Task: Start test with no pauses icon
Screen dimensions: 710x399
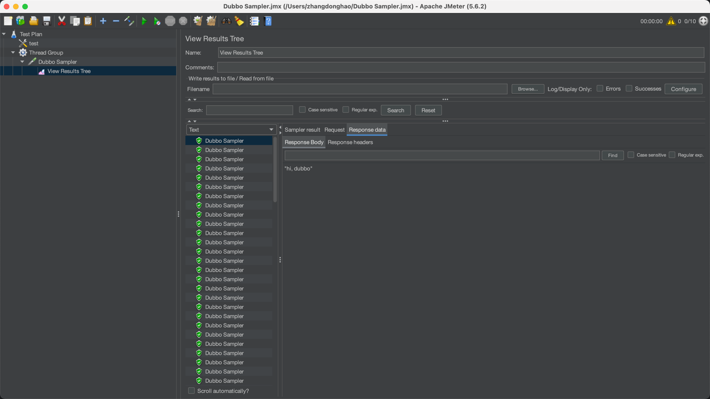Action: [x=157, y=21]
